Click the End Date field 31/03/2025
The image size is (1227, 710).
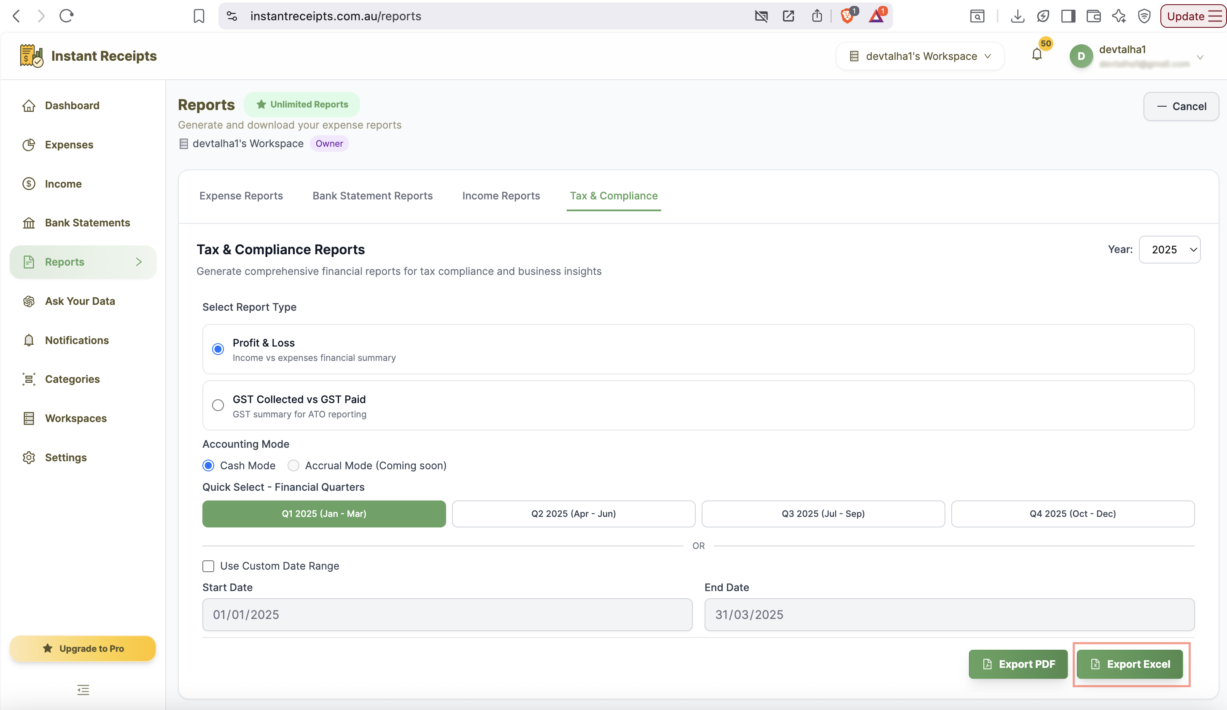click(950, 615)
